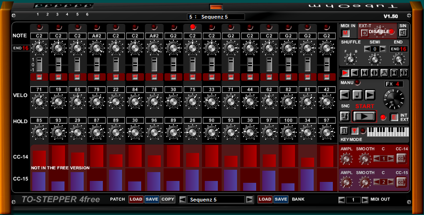Click step 8 octave slider
Image resolution: width=424 pixels, height=215 pixels.
pyautogui.click(x=173, y=65)
